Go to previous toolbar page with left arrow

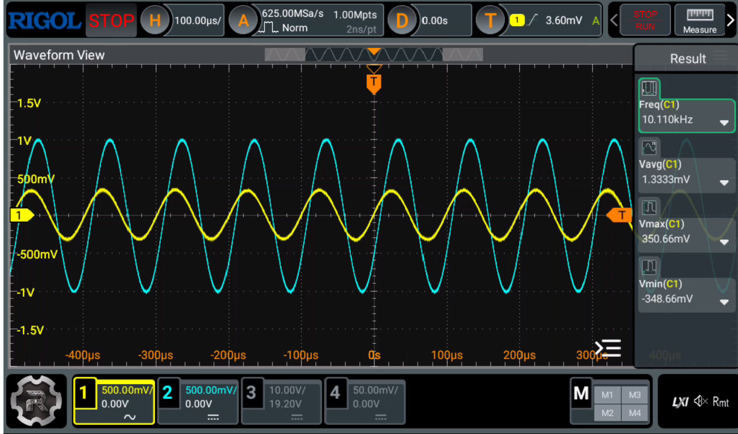(x=614, y=21)
